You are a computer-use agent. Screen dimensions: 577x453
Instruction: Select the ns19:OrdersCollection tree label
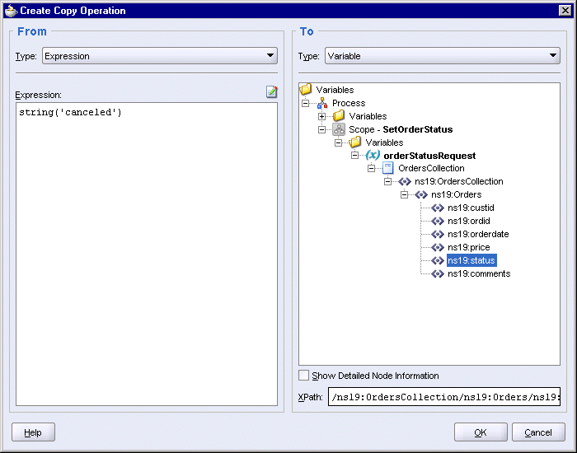458,181
